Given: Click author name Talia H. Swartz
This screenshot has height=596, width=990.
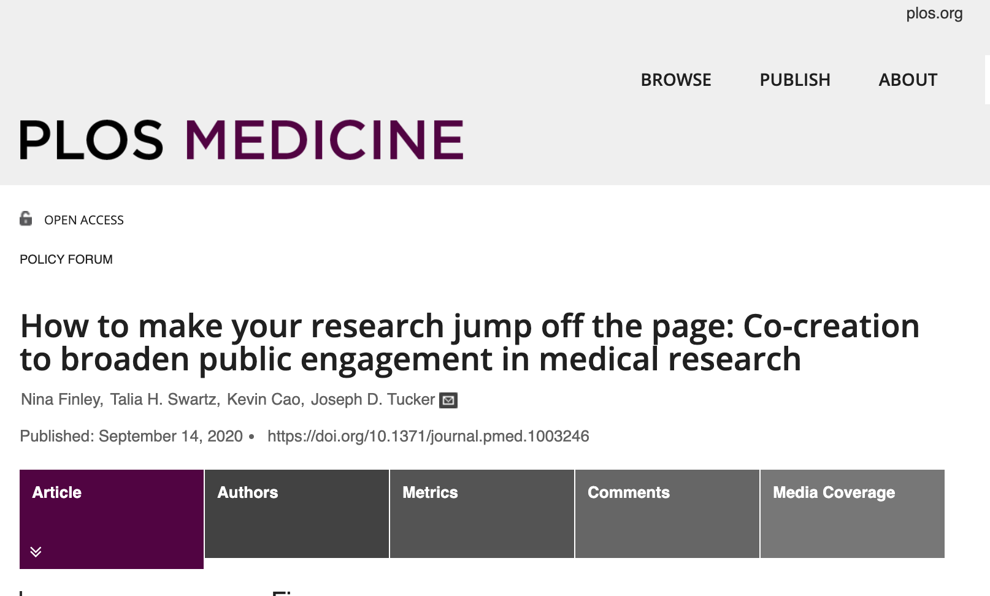Looking at the screenshot, I should [x=164, y=400].
